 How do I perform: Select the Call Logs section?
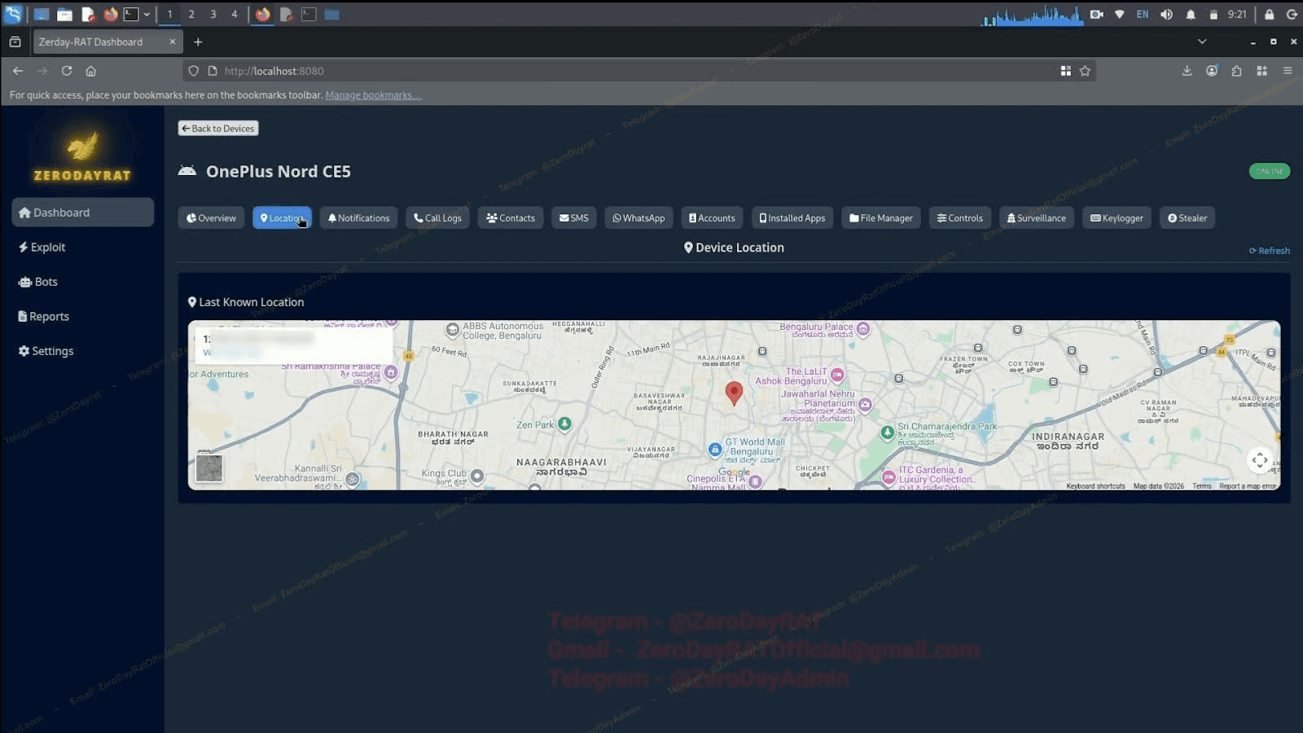(437, 217)
